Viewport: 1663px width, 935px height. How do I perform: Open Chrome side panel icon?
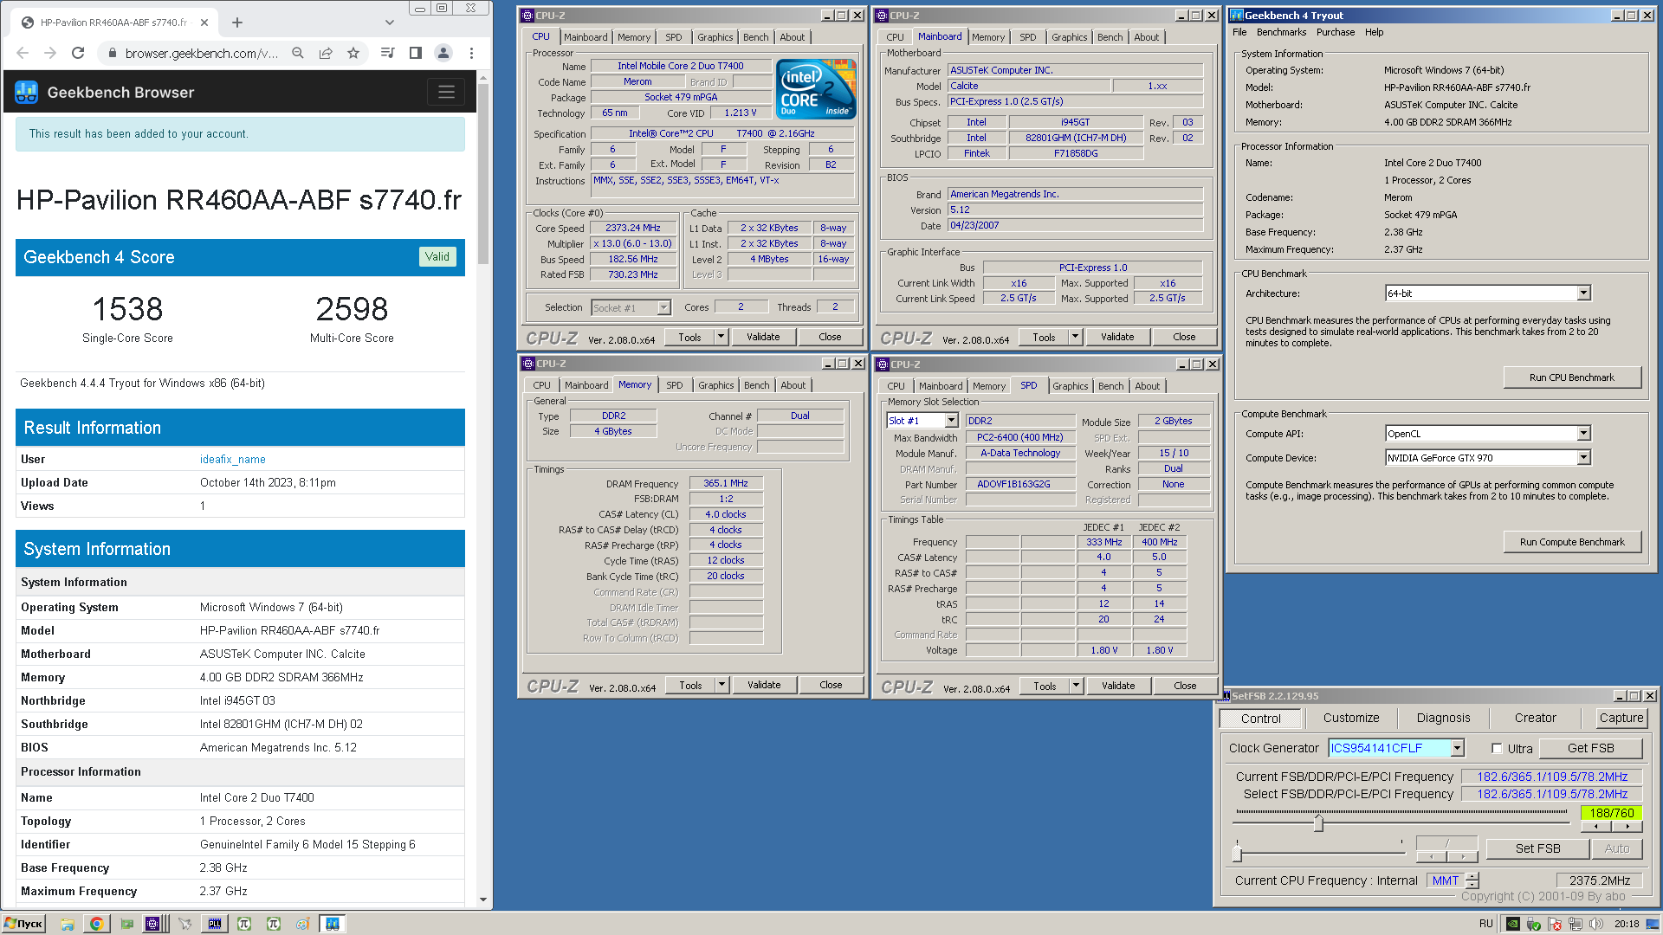tap(416, 53)
